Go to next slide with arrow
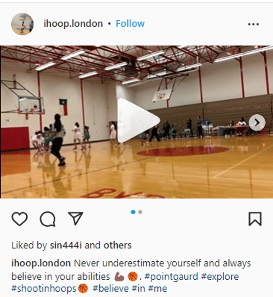The height and width of the screenshot is (297, 273). (257, 122)
